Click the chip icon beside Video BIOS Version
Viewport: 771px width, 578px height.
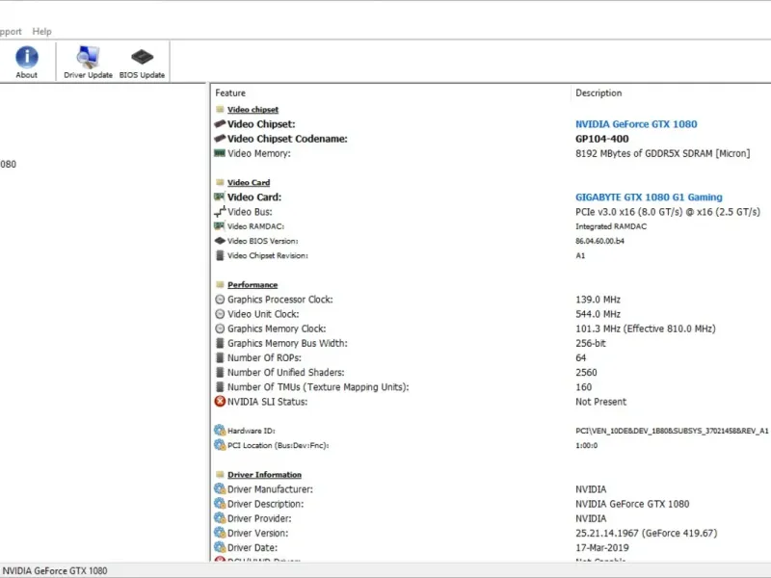pyautogui.click(x=220, y=241)
